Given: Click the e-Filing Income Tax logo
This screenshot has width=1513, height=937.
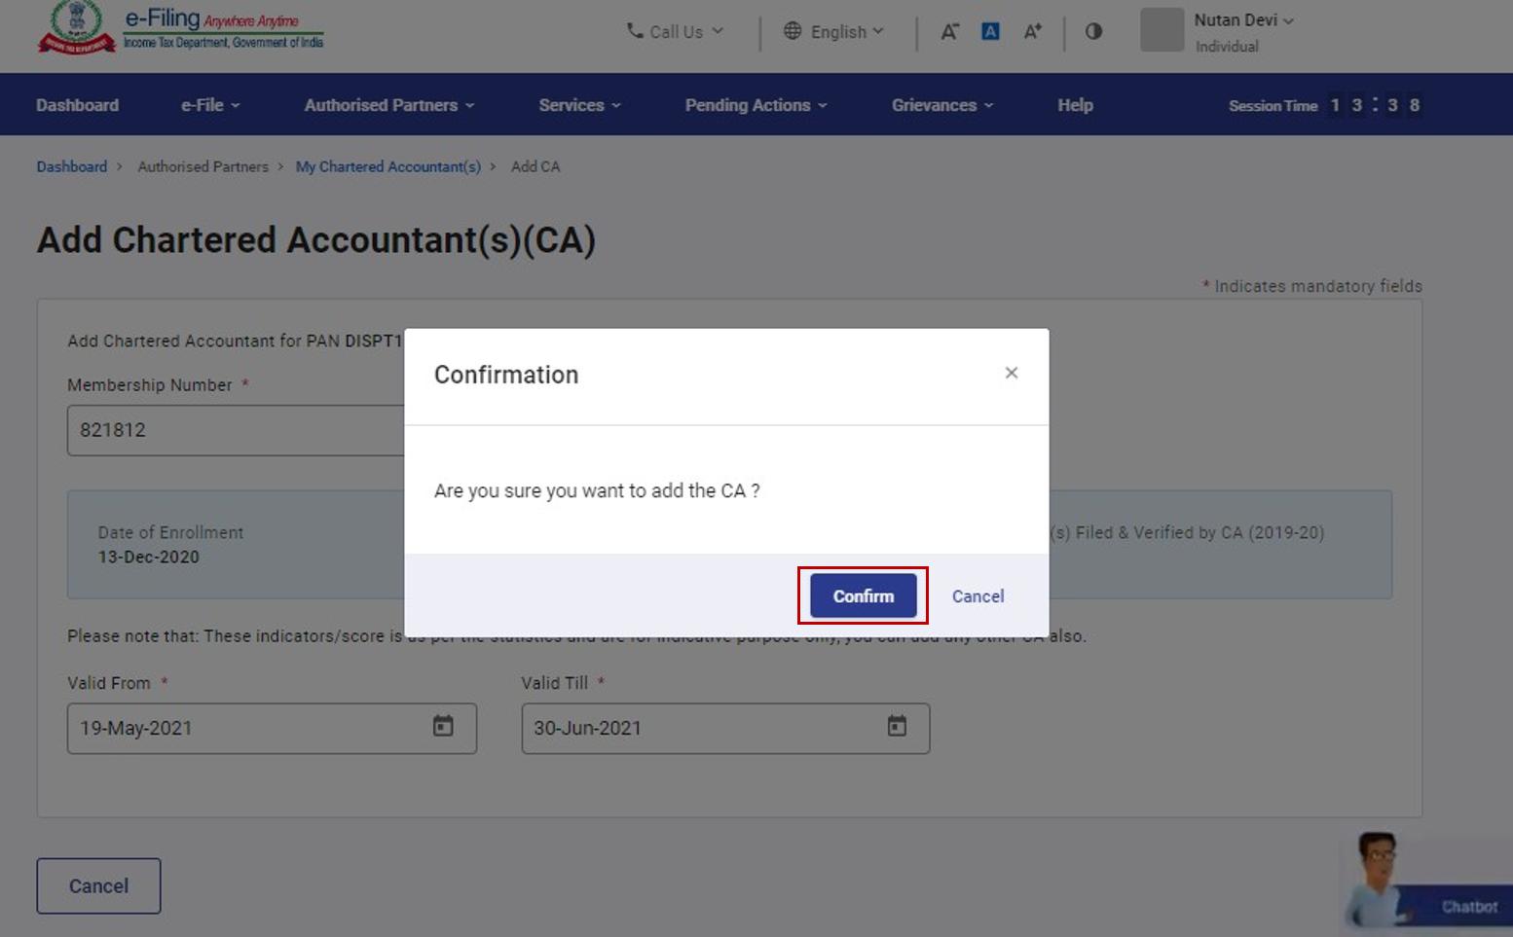Looking at the screenshot, I should [x=181, y=29].
